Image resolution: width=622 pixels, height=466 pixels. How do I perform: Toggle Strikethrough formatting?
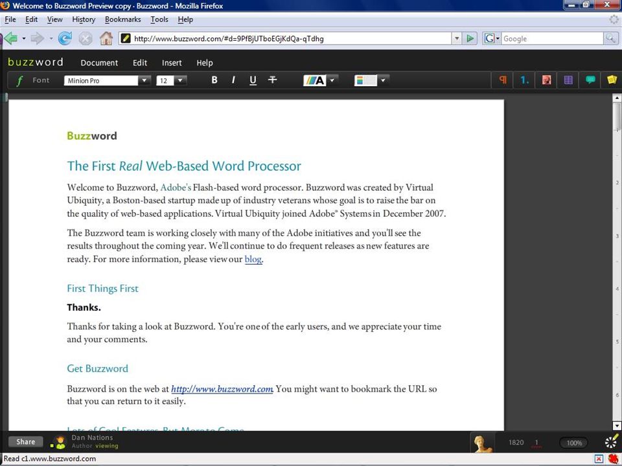point(272,80)
